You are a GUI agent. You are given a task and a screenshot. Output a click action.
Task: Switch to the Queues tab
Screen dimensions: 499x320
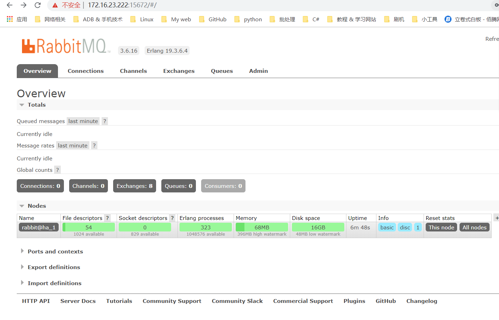(x=222, y=71)
